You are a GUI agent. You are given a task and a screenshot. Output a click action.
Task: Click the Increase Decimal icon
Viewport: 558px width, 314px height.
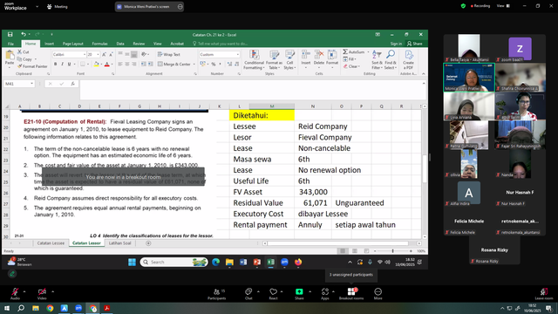click(x=229, y=64)
